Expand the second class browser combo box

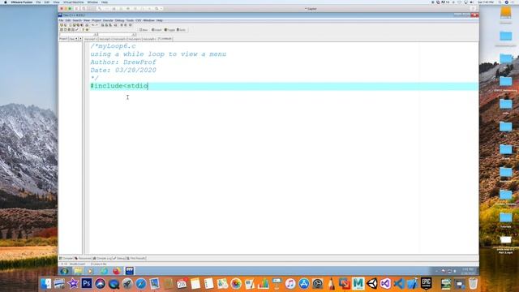click(x=134, y=34)
